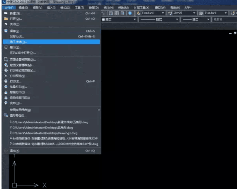Image resolution: width=237 pixels, height=189 pixels.
Task: Click the 关闭(C) close drawing icon
Action: 6,24
